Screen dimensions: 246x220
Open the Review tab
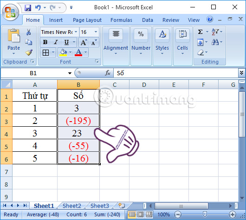(171, 20)
